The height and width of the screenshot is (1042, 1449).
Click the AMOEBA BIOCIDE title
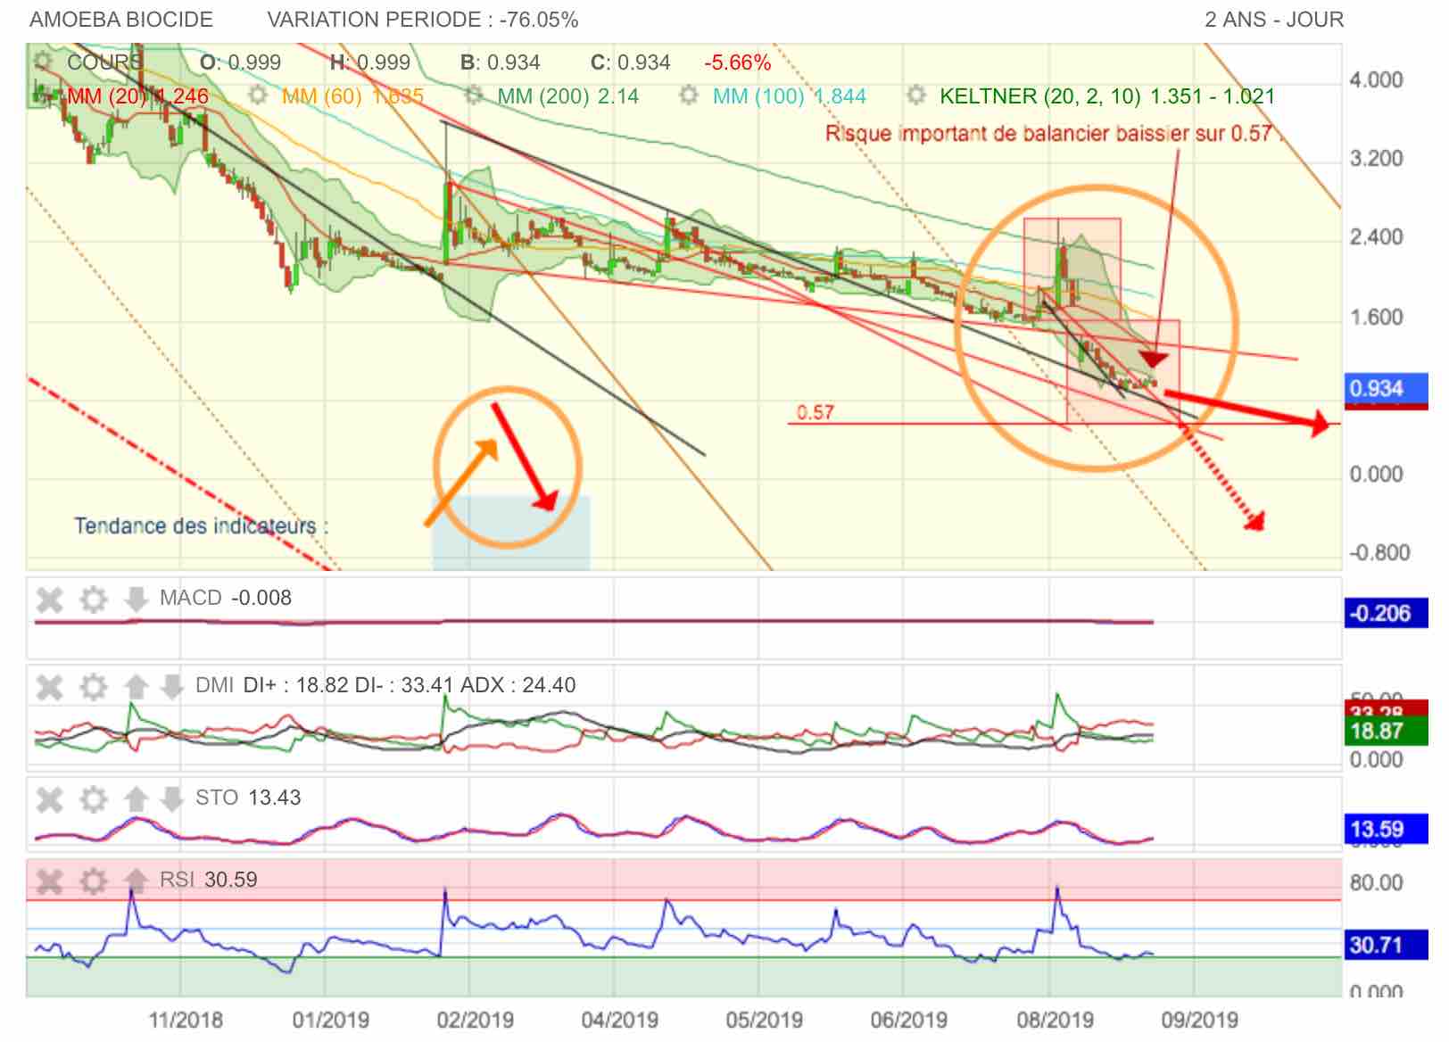point(121,20)
